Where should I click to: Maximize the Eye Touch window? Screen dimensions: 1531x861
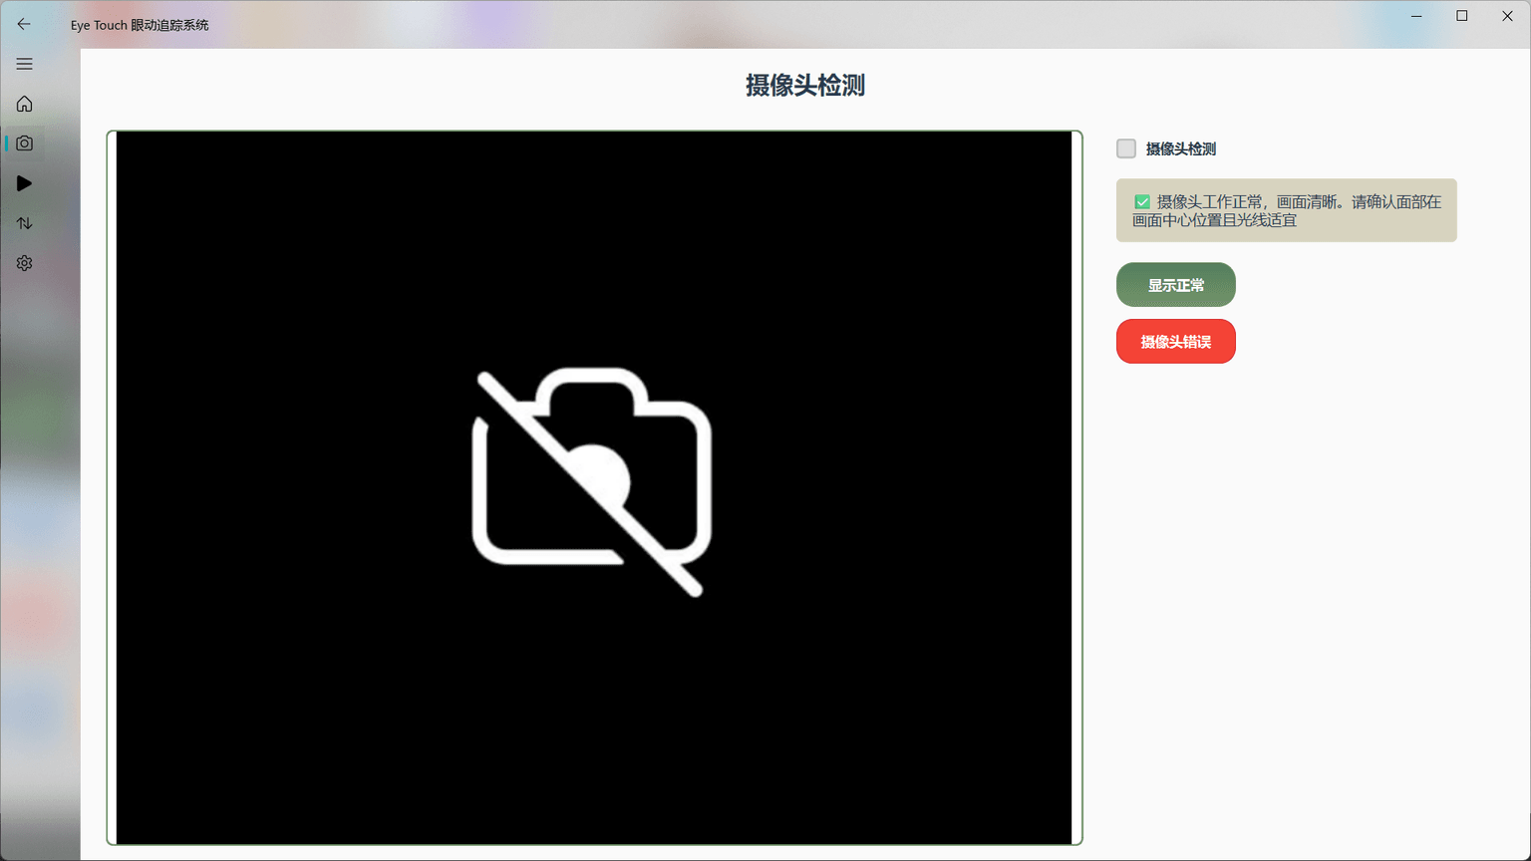click(x=1462, y=16)
